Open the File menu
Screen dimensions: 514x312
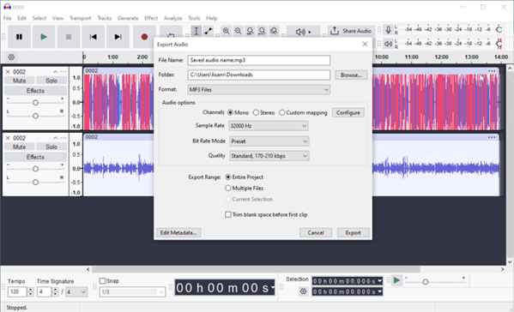pyautogui.click(x=7, y=18)
